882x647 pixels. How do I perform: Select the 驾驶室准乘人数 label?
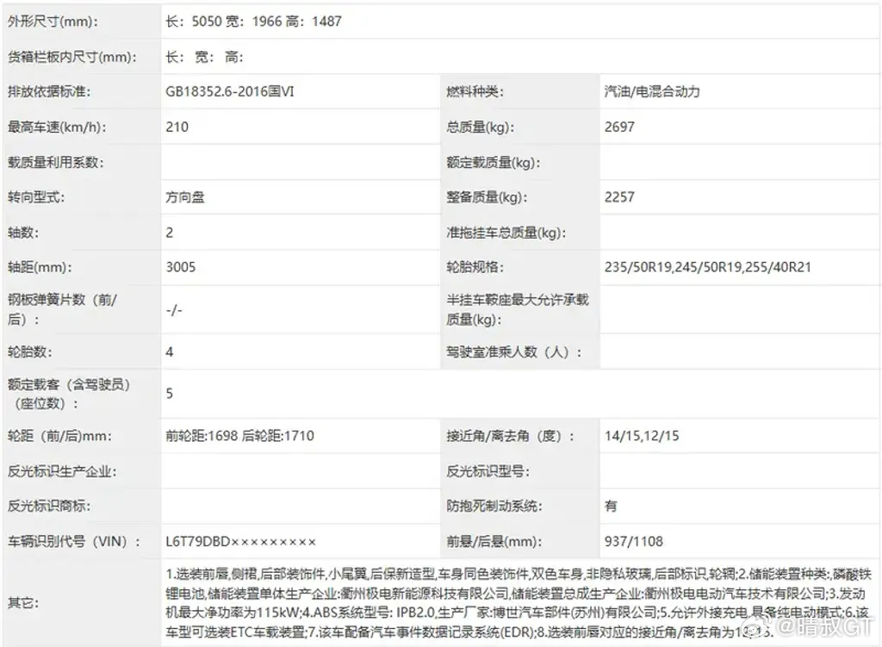(513, 352)
